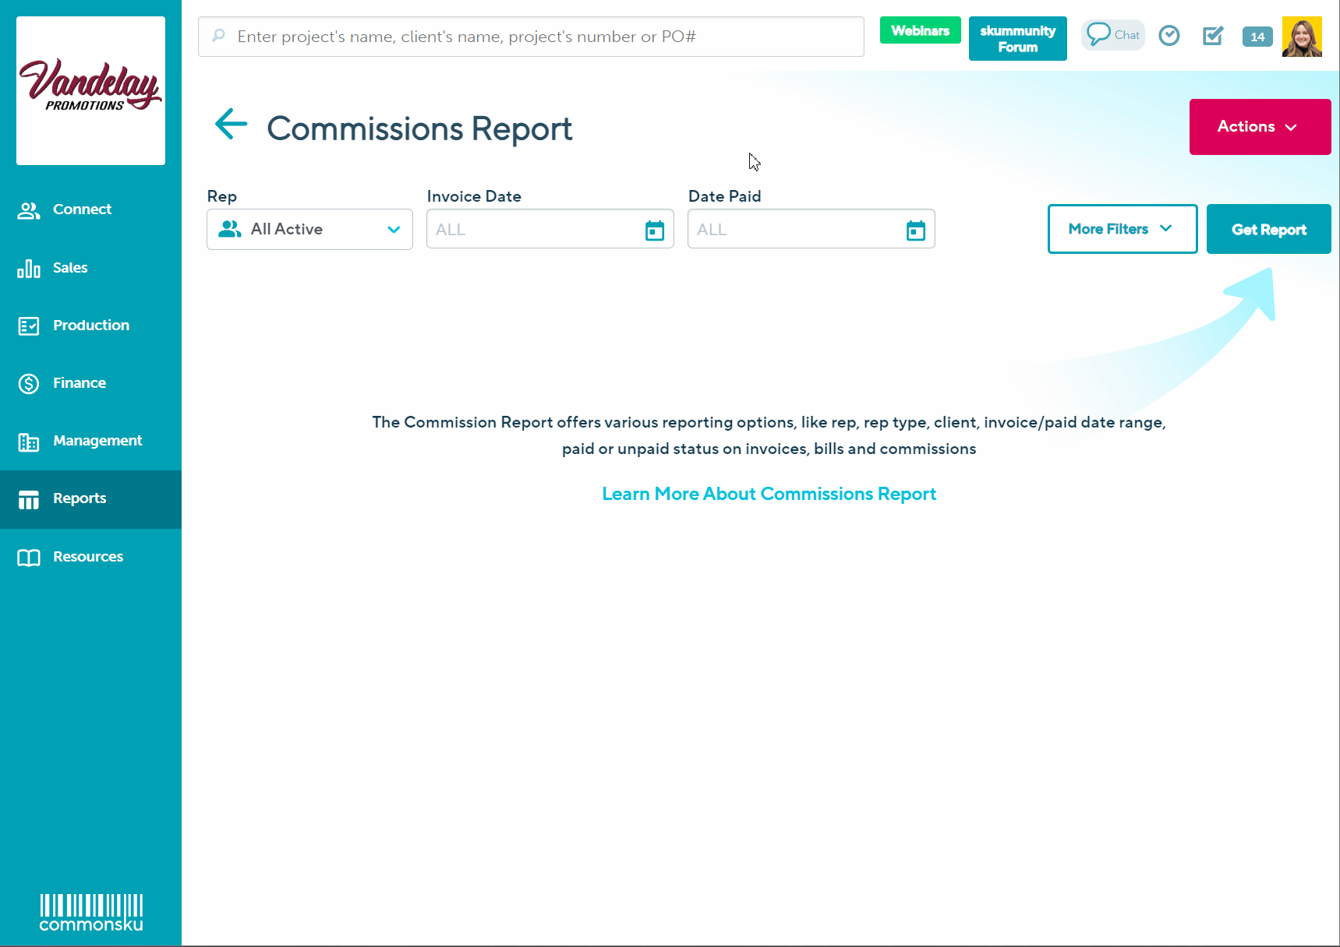Click the green Webinars button
Image resolution: width=1340 pixels, height=947 pixels.
point(920,31)
